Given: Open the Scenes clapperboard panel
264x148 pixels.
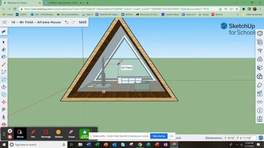Looking at the screenshot, I should 259,93.
